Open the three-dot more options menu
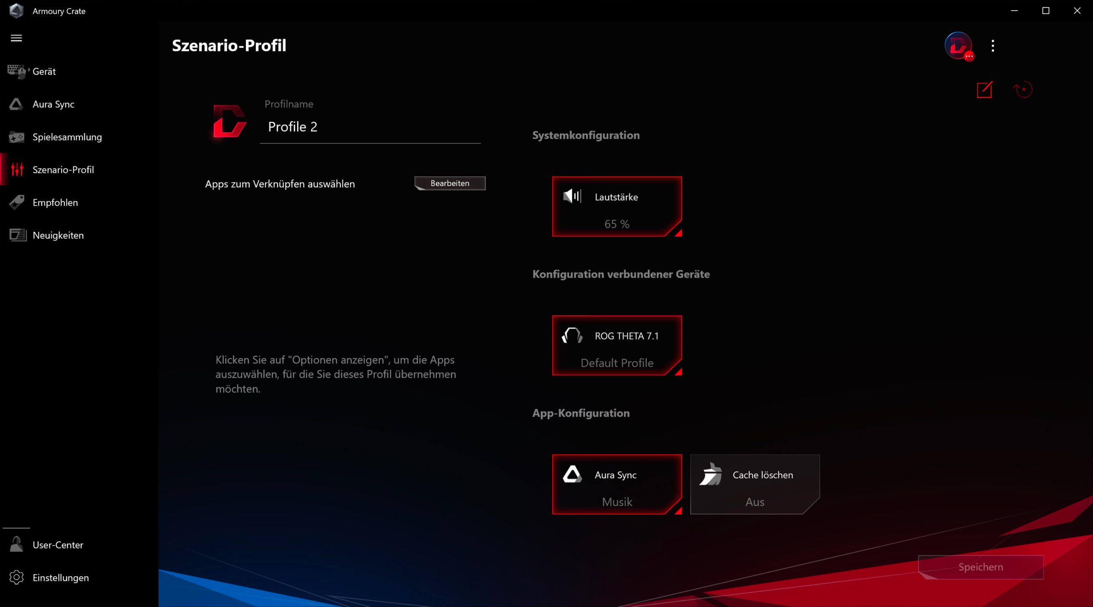 tap(993, 46)
